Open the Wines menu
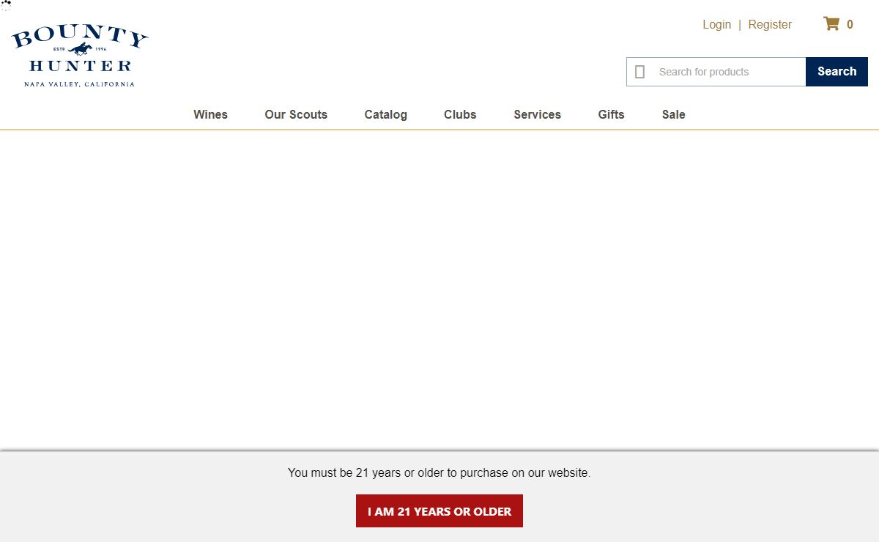Image resolution: width=879 pixels, height=542 pixels. click(210, 114)
